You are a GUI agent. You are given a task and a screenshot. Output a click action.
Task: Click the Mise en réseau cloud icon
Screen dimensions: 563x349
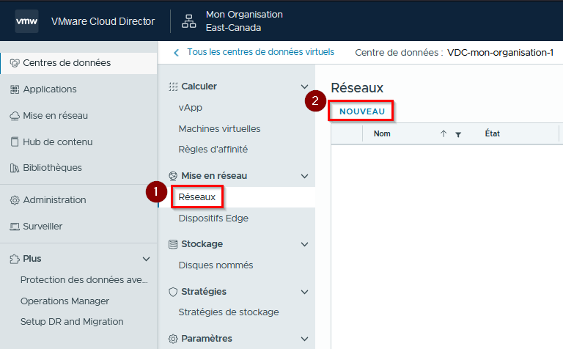(15, 116)
